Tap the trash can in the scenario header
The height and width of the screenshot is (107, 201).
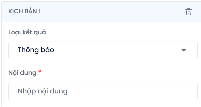(189, 12)
